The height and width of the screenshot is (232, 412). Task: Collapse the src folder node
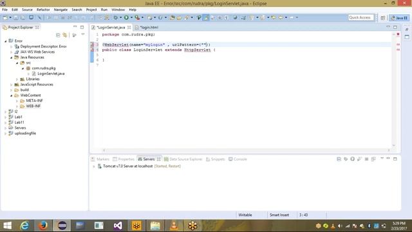(x=17, y=63)
